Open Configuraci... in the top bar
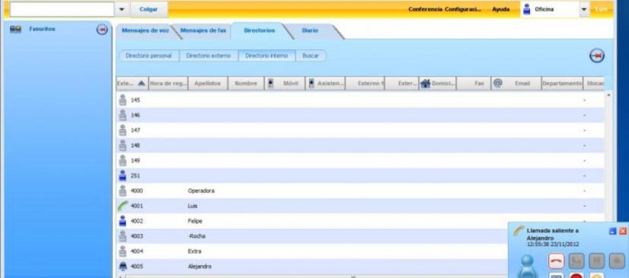This screenshot has height=278, width=629. [x=462, y=9]
